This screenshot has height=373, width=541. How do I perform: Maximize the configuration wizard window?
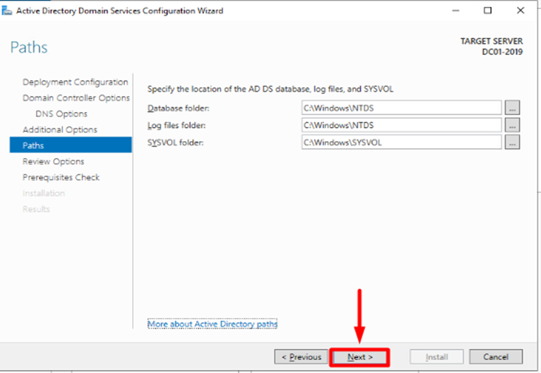[x=488, y=11]
